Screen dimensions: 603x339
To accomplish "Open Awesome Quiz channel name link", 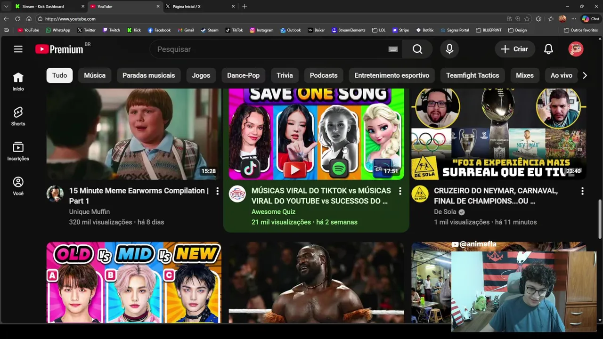I will (273, 212).
